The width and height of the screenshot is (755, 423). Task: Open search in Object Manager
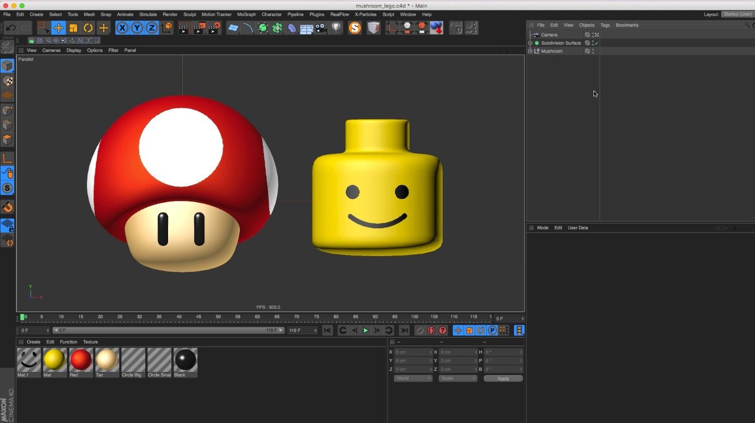click(x=747, y=25)
